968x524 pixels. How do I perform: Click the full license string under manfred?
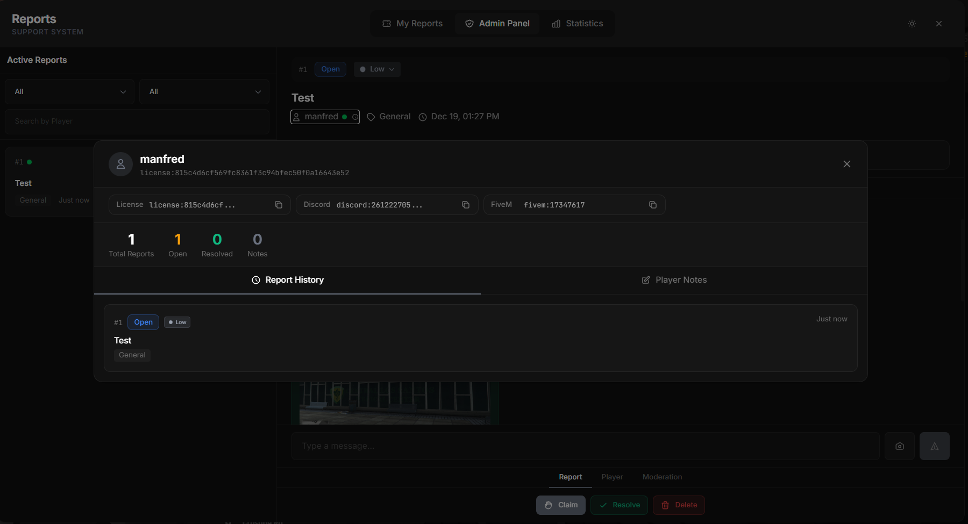click(x=245, y=173)
